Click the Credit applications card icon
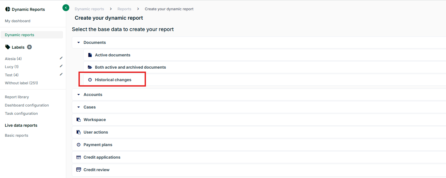 [x=79, y=157]
